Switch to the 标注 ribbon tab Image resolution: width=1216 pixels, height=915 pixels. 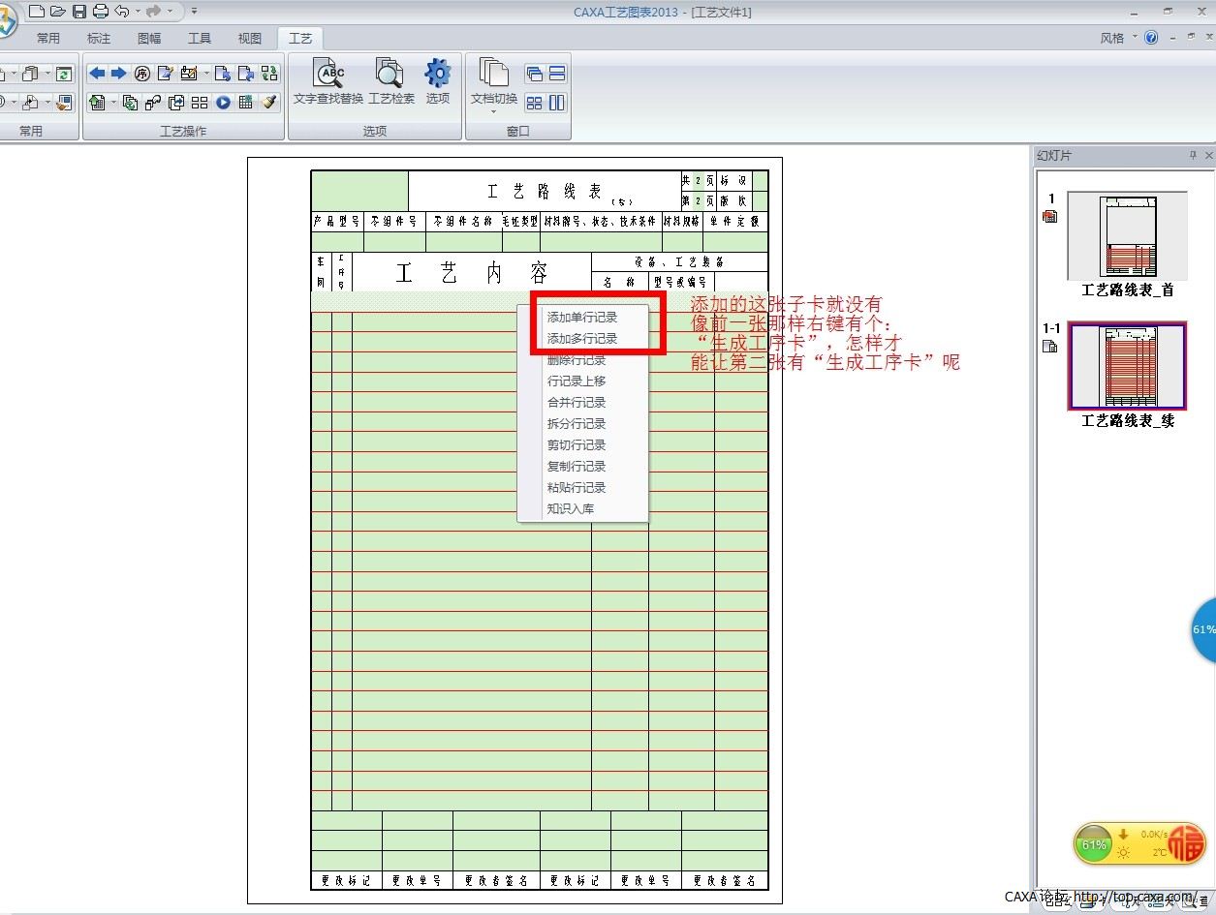coord(99,39)
